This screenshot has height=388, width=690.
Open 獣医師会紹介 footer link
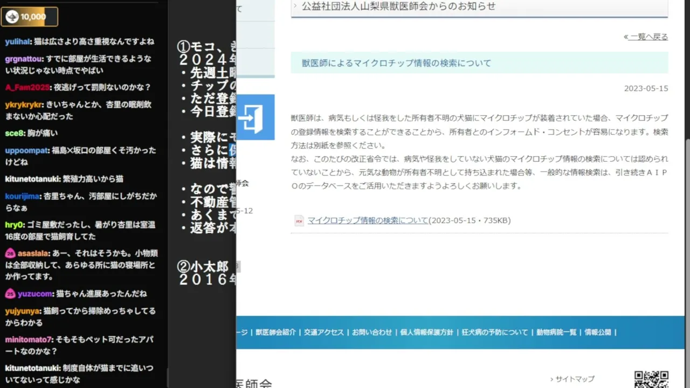click(275, 332)
